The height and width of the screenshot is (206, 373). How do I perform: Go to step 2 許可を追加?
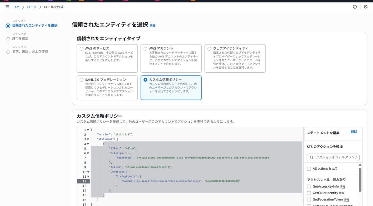coord(21,39)
